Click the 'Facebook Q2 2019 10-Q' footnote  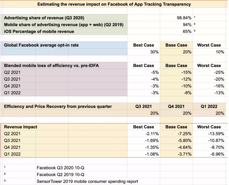61,175
